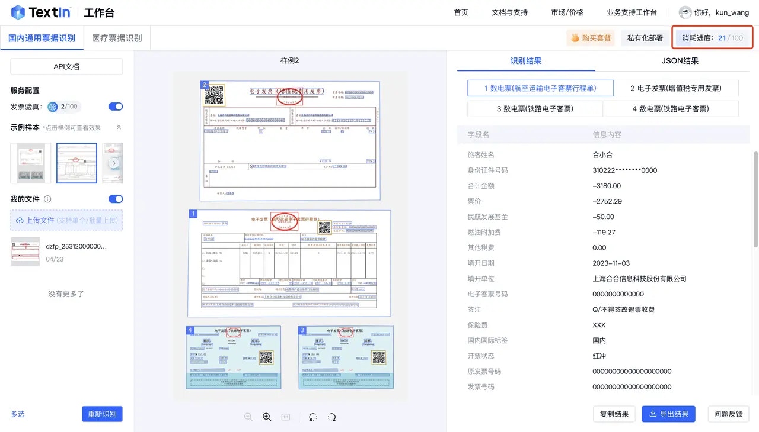Screen dimensions: 759x432
Task: Reset preview to 1:1 scale
Action: coord(285,417)
